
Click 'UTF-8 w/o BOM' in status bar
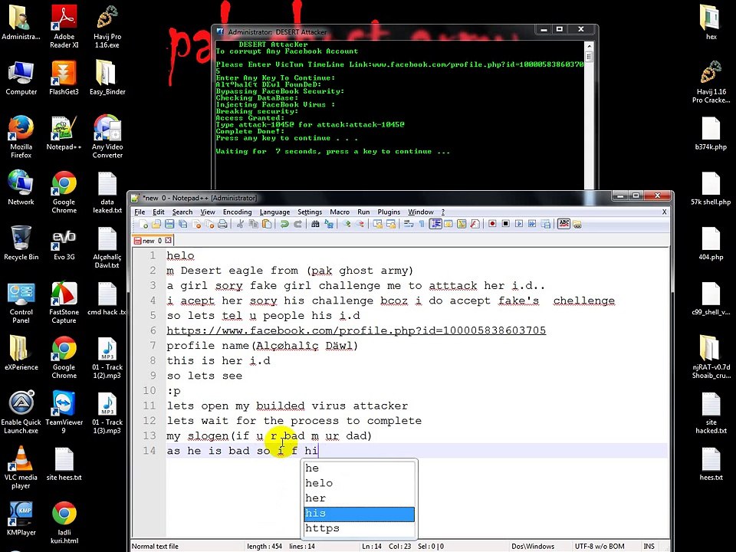click(600, 547)
